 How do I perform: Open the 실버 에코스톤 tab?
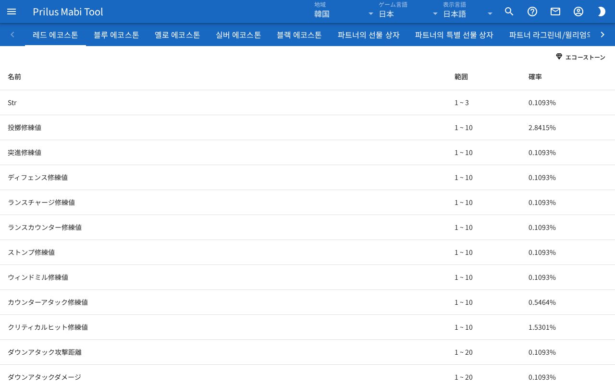click(x=238, y=35)
